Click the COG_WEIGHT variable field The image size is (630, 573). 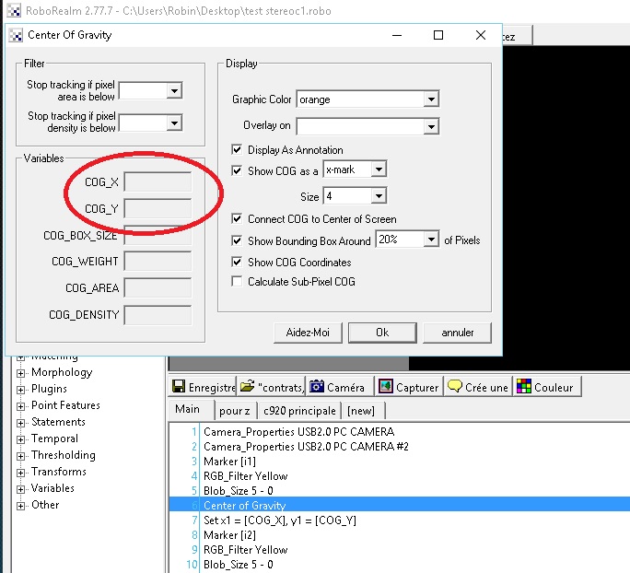(x=157, y=262)
